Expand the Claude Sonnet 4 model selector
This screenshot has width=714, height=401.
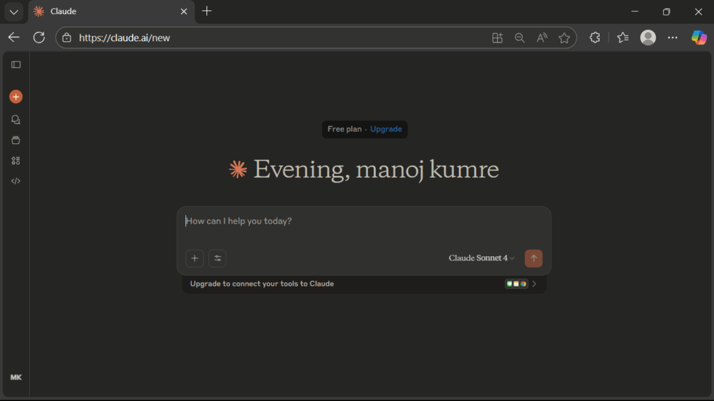click(481, 258)
